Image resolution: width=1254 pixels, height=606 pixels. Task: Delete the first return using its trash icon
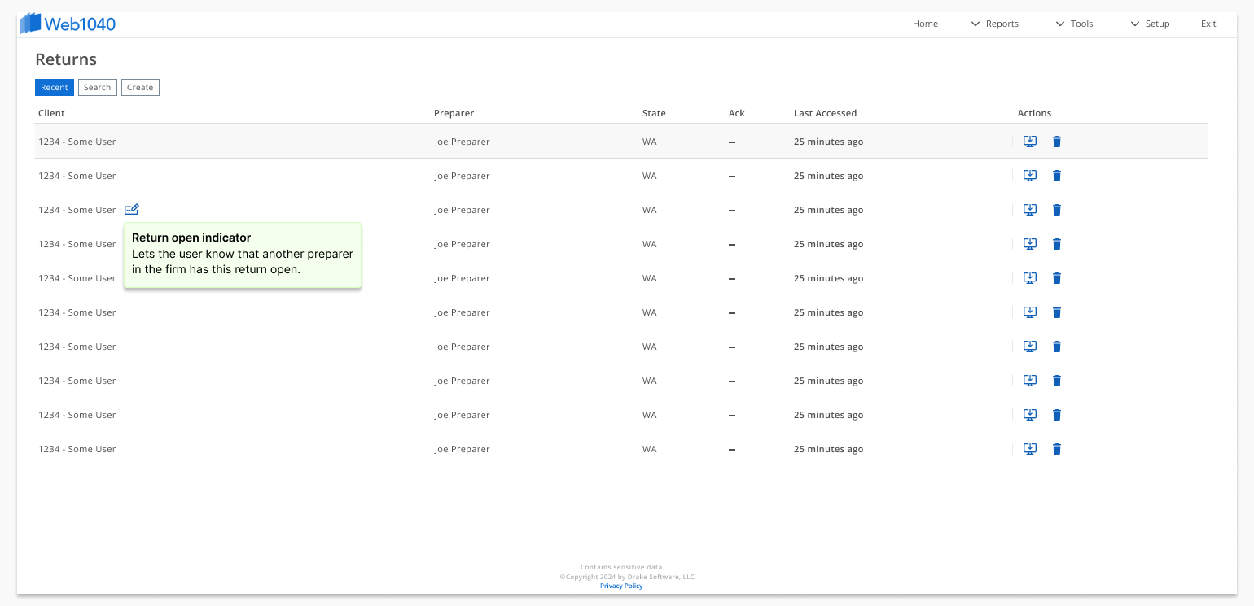point(1056,142)
